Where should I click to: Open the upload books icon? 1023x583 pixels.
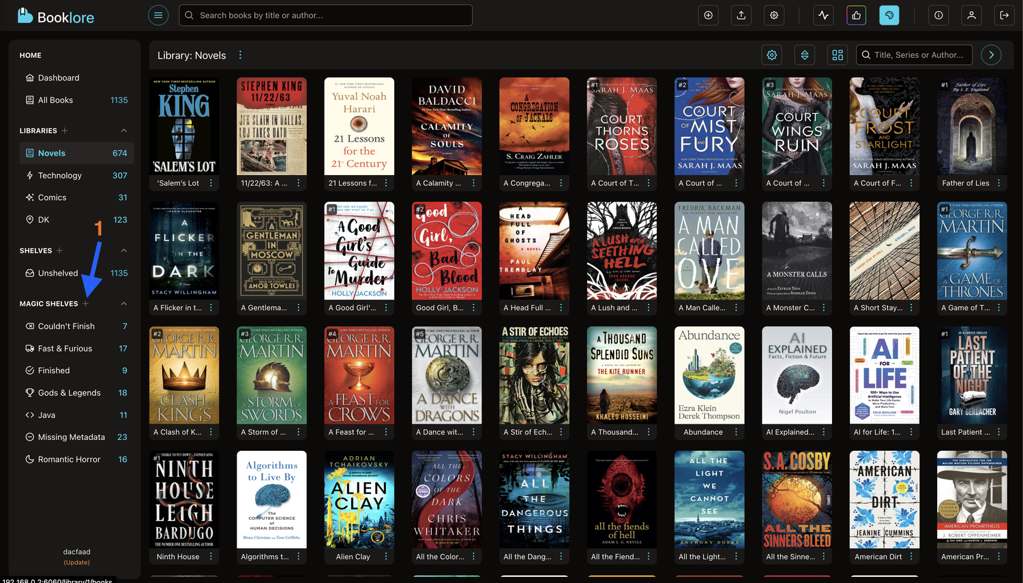tap(741, 15)
